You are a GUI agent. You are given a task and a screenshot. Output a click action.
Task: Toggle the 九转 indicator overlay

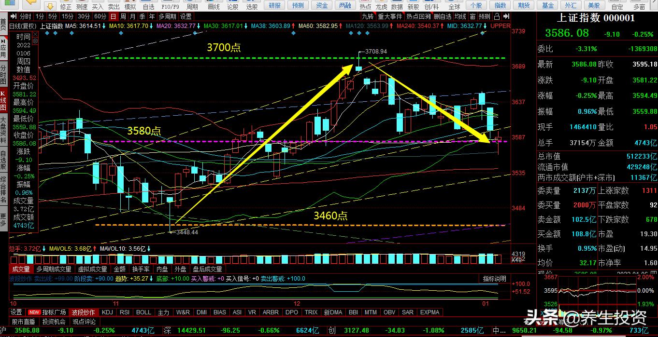click(368, 16)
